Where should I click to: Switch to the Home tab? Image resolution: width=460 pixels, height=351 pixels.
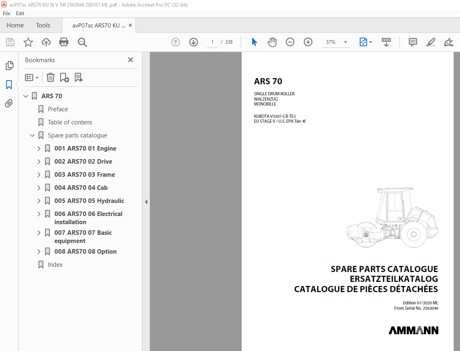(x=15, y=25)
